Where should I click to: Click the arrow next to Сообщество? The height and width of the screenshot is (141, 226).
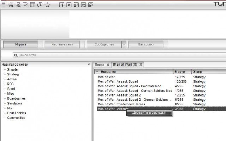point(124,44)
